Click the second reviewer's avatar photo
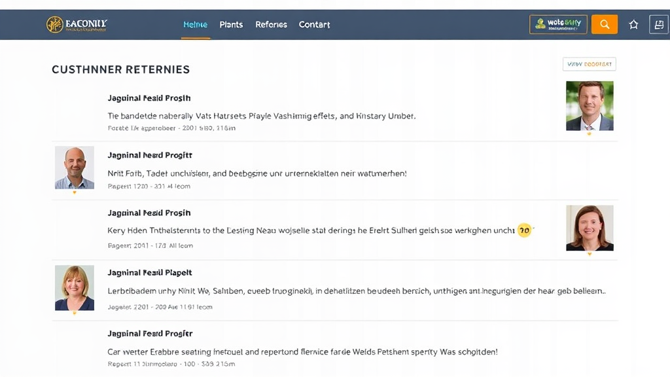The image size is (670, 377). click(74, 168)
